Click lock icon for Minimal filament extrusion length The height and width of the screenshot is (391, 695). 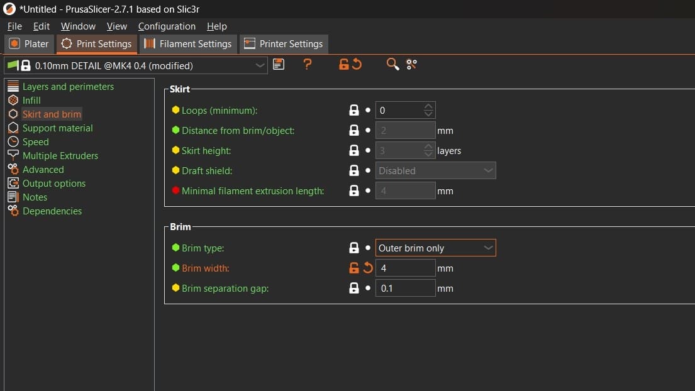pos(353,190)
